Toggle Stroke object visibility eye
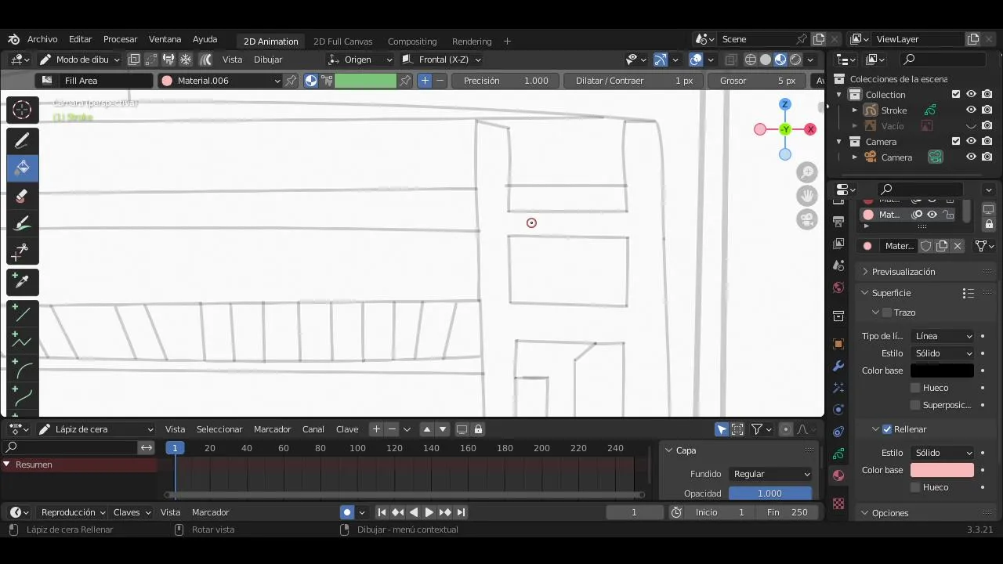The width and height of the screenshot is (1003, 564). point(971,110)
